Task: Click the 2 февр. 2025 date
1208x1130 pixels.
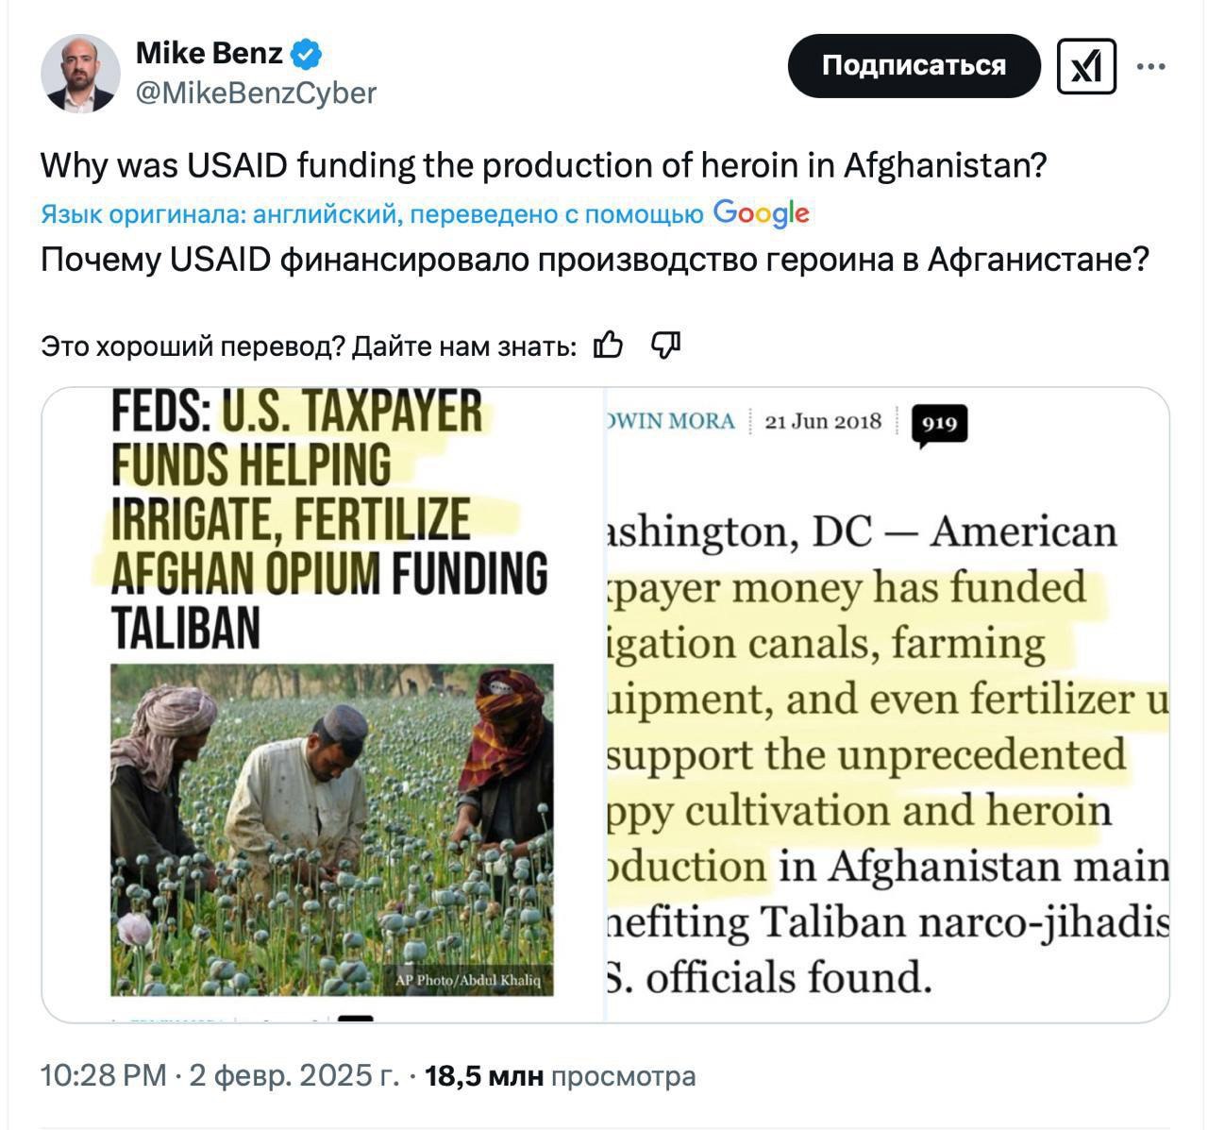Action: point(294,1075)
